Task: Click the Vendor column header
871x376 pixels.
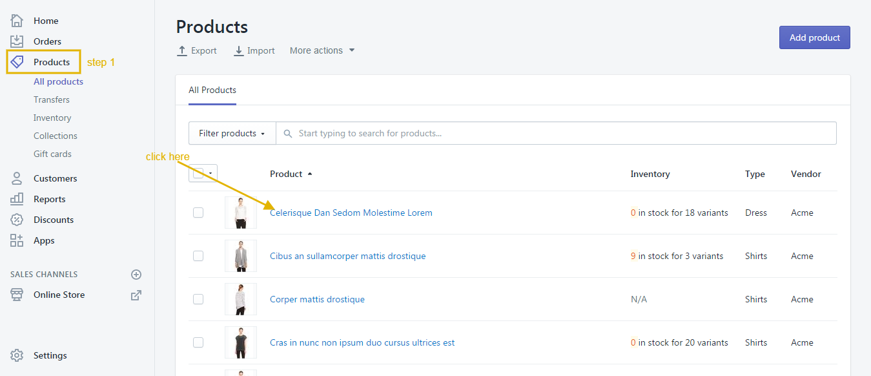Action: pyautogui.click(x=806, y=174)
